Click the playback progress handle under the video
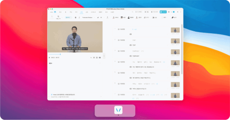Image resolution: width=230 pixels, height=120 pixels. [60, 54]
